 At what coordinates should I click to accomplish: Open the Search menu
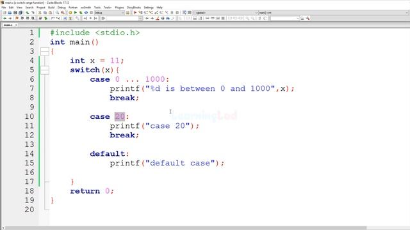[x=29, y=8]
